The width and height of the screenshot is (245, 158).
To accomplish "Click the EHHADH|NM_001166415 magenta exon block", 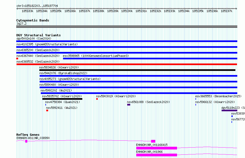I will (x=157, y=148).
